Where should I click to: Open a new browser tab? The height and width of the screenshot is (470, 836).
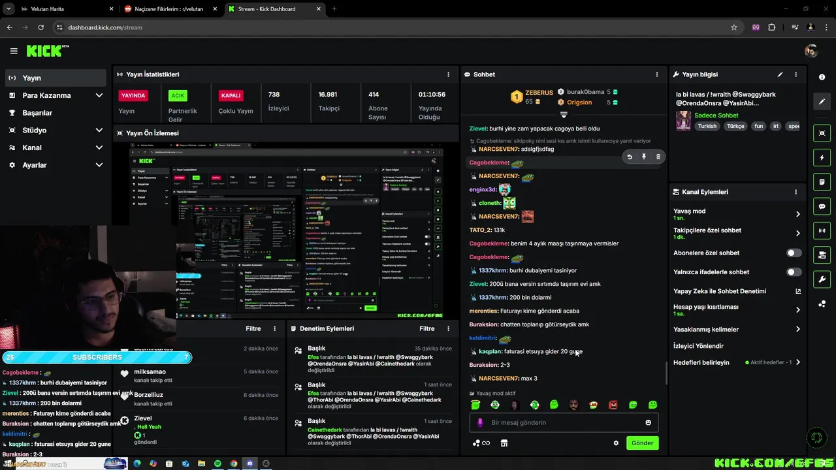point(334,9)
